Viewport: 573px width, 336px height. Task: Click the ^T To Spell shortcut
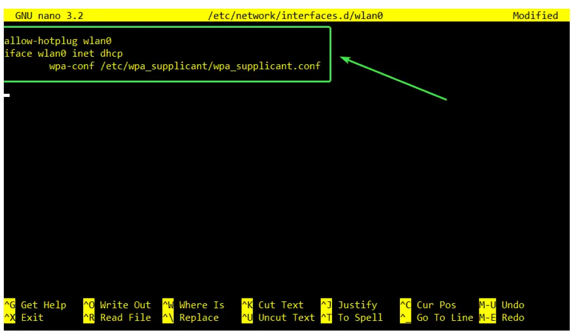coord(352,317)
